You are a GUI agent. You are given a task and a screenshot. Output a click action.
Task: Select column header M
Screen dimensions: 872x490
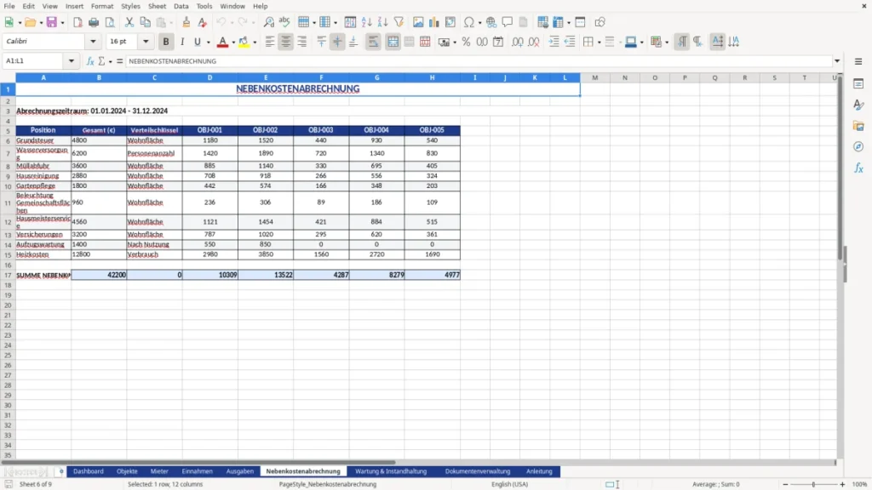click(595, 77)
